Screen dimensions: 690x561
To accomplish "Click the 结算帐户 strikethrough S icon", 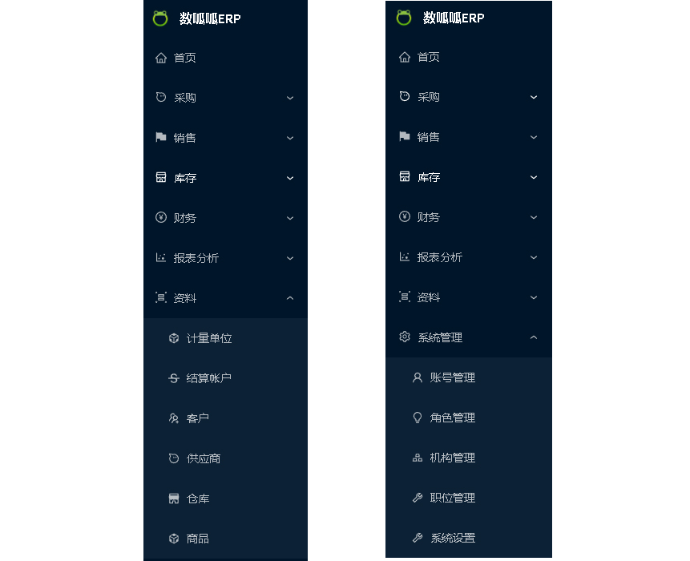I will click(x=174, y=378).
